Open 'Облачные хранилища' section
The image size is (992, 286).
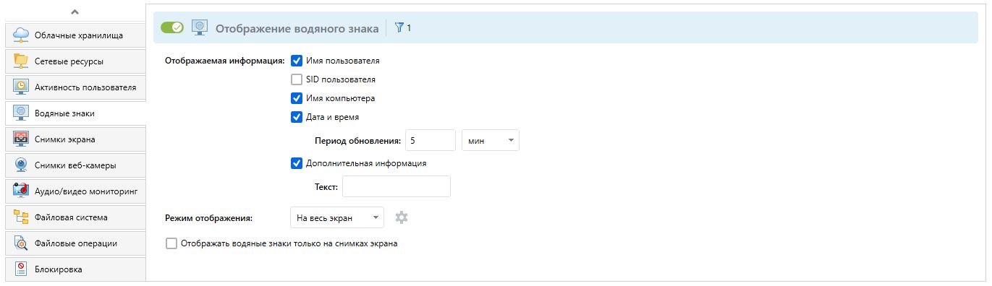coord(75,35)
